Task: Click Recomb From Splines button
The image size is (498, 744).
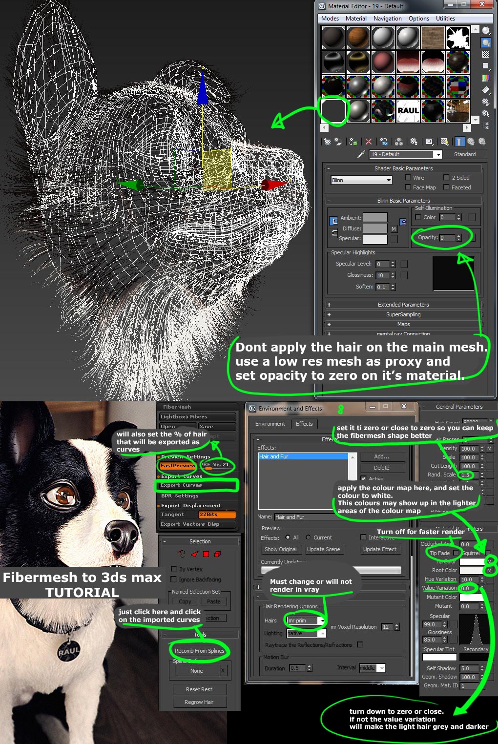Action: pyautogui.click(x=199, y=651)
